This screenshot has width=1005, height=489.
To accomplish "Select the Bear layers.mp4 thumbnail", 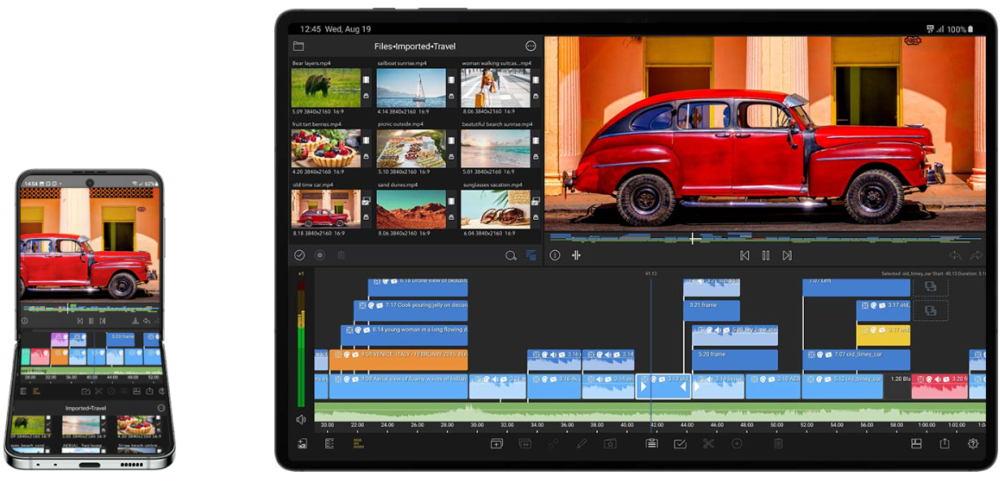I will pos(325,88).
